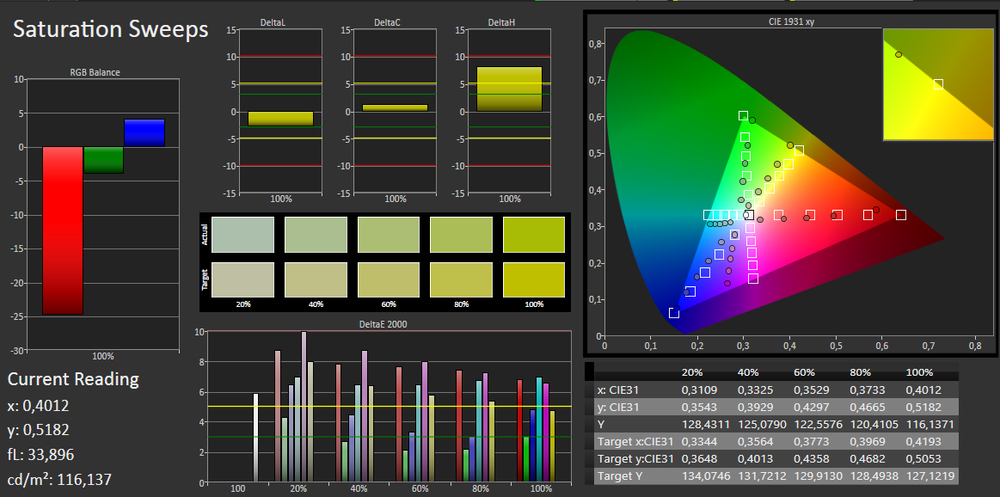Image resolution: width=1000 pixels, height=497 pixels.
Task: Select the Target 100% yellow swatch
Action: click(534, 280)
